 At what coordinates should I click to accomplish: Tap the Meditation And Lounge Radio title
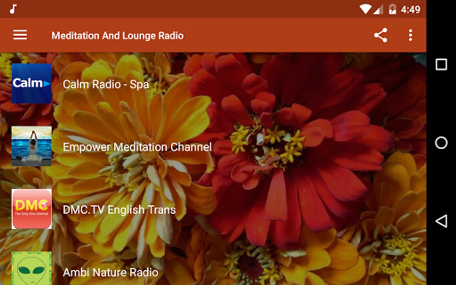117,35
